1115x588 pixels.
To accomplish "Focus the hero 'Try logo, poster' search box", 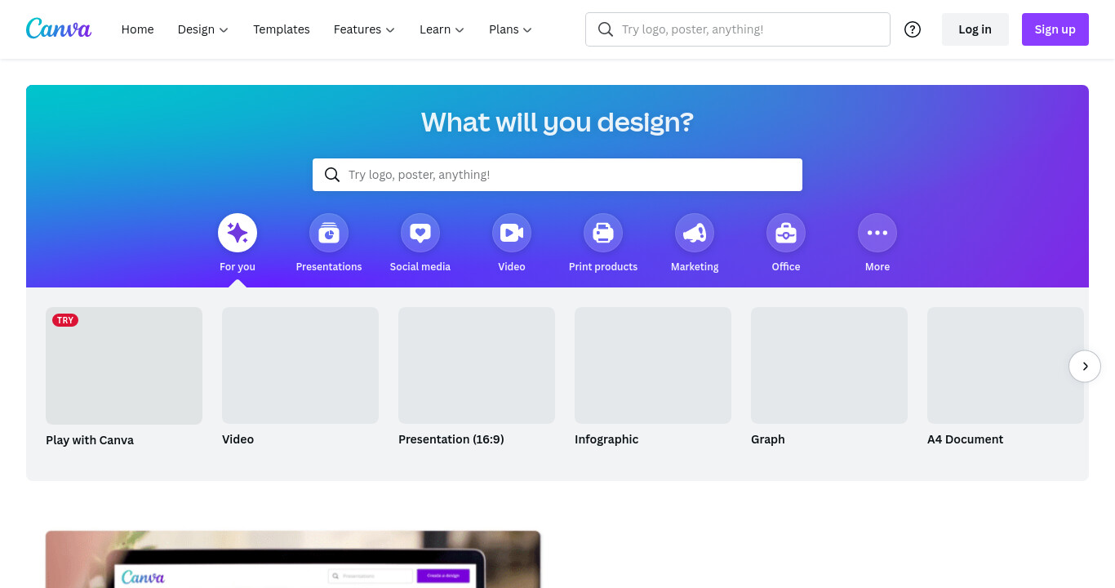I will tap(557, 175).
